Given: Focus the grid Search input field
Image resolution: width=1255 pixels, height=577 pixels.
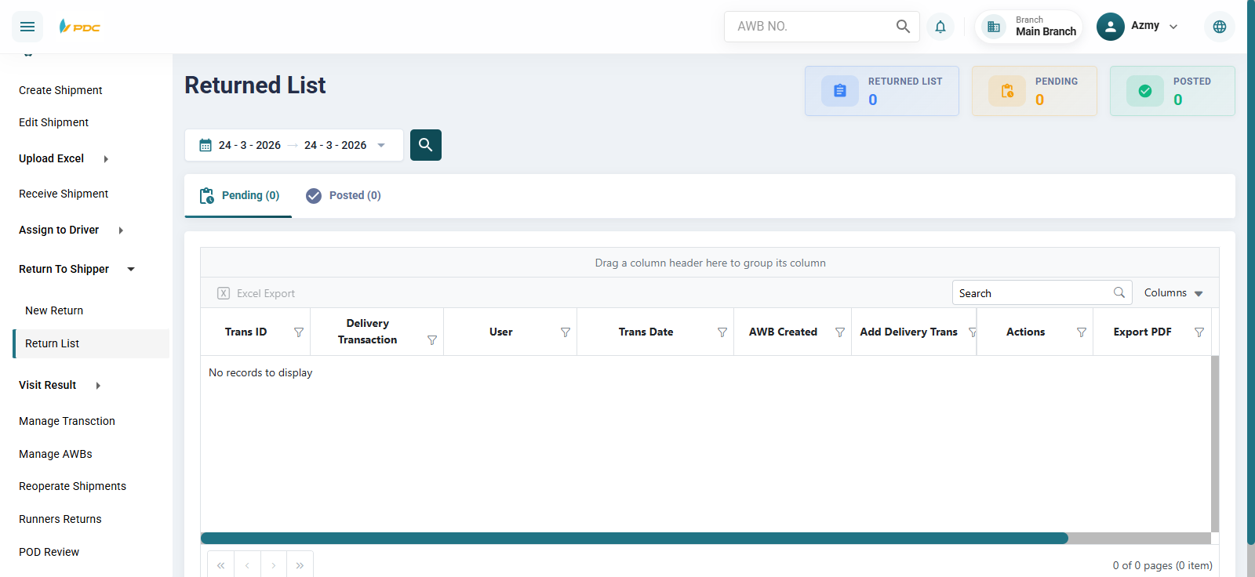Looking at the screenshot, I should click(x=1031, y=293).
